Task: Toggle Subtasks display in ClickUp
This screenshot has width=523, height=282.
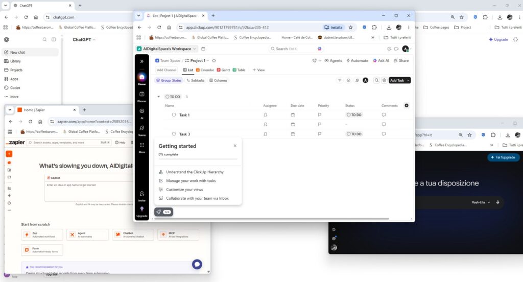Action: [196, 80]
